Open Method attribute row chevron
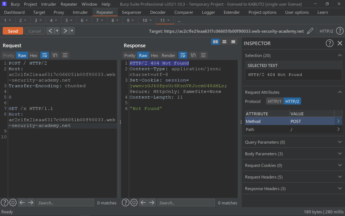345x216 pixels. click(x=338, y=121)
